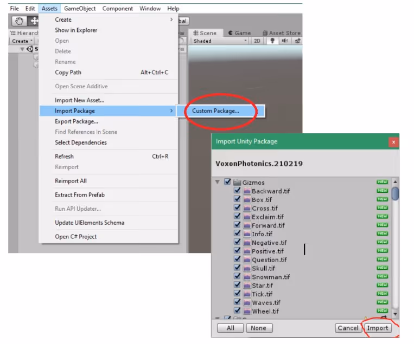Select the Snowman.tif file name

coord(271,277)
